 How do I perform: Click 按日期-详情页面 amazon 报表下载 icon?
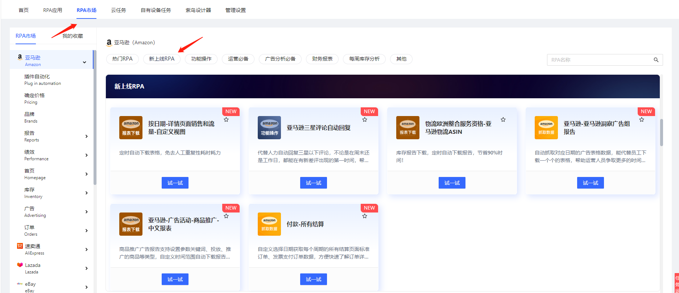(131, 128)
